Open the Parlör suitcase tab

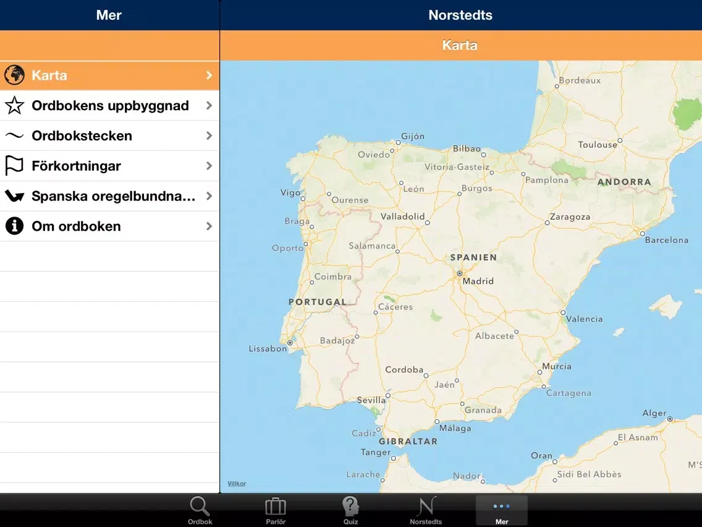pos(276,511)
